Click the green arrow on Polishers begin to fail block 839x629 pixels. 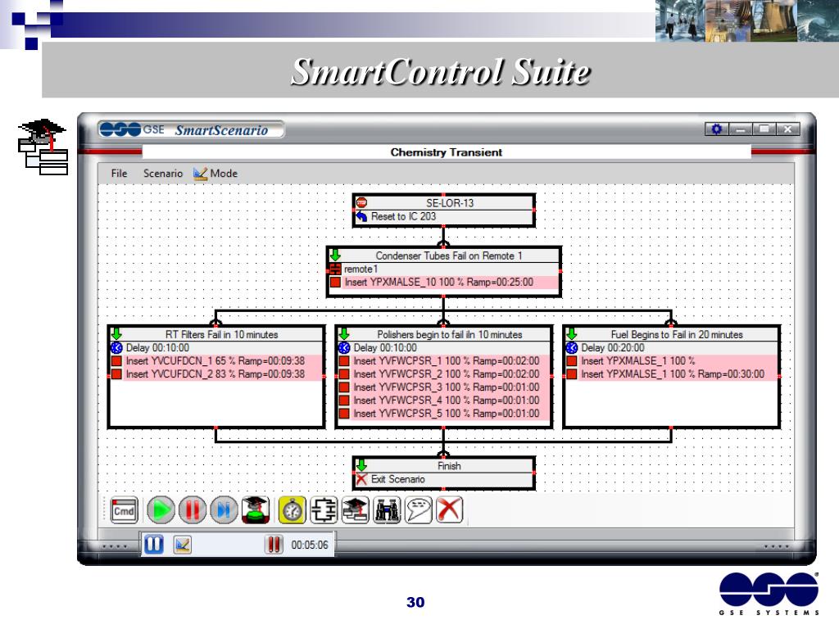coord(344,334)
